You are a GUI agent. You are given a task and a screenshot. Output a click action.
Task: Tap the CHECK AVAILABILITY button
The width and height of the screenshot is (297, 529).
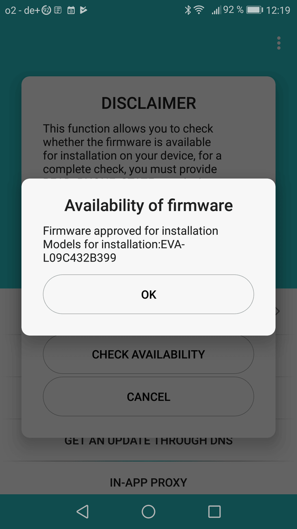tap(148, 354)
